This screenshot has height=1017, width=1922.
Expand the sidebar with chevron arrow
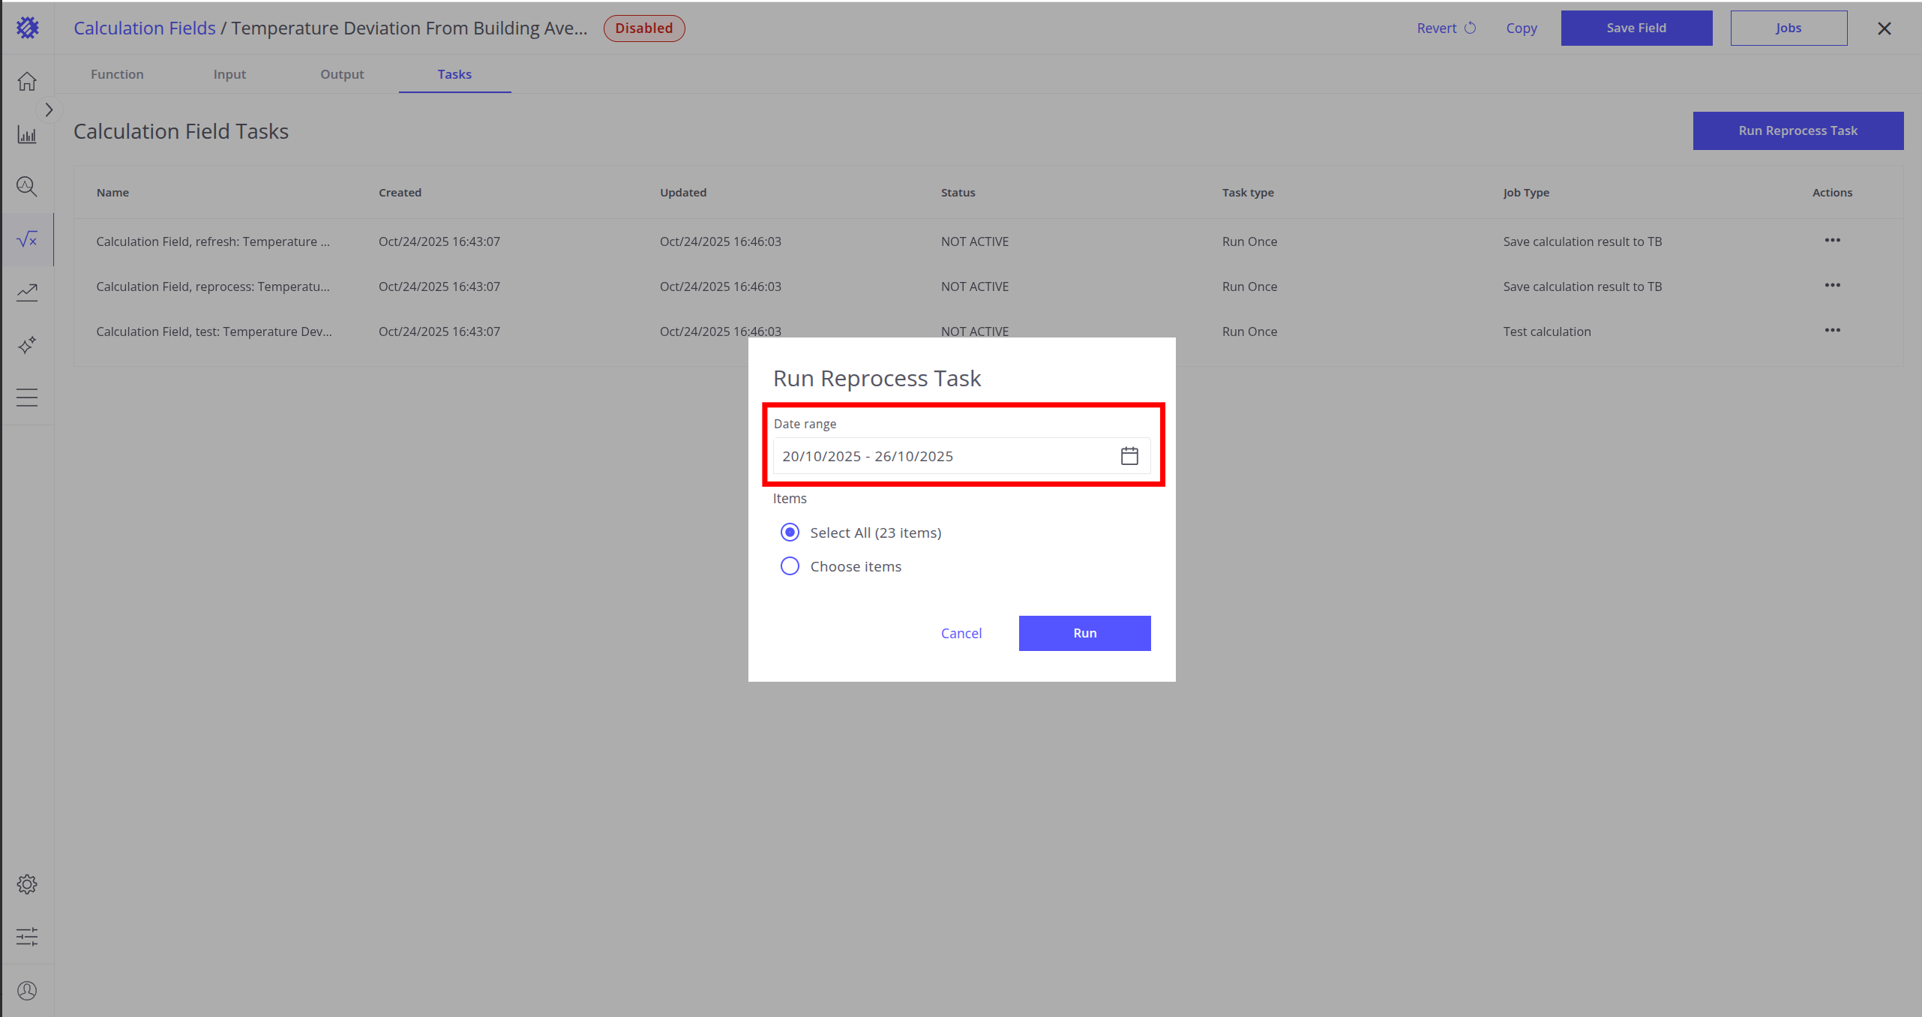coord(49,110)
